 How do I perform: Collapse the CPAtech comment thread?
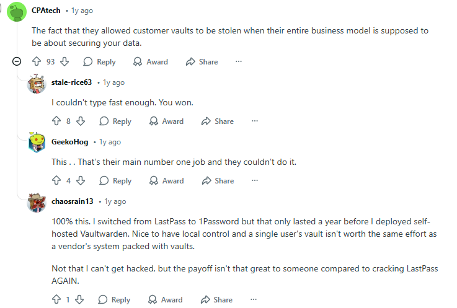(x=17, y=62)
